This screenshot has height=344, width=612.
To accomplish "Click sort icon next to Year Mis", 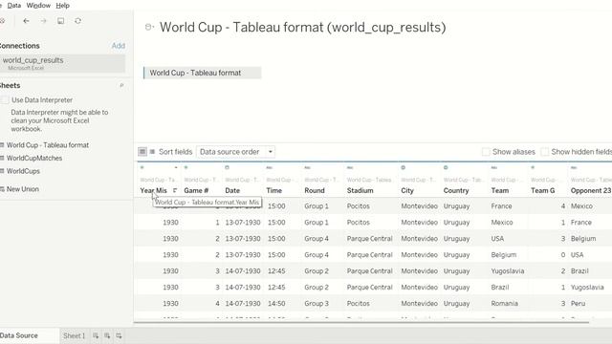I will tap(175, 190).
